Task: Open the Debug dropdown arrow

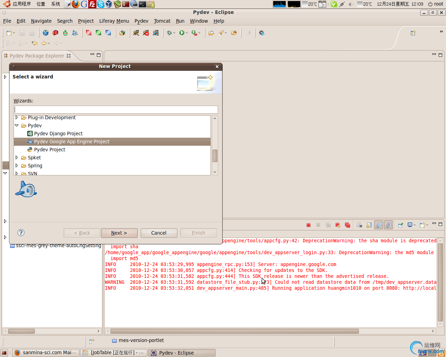Action: pos(174,33)
